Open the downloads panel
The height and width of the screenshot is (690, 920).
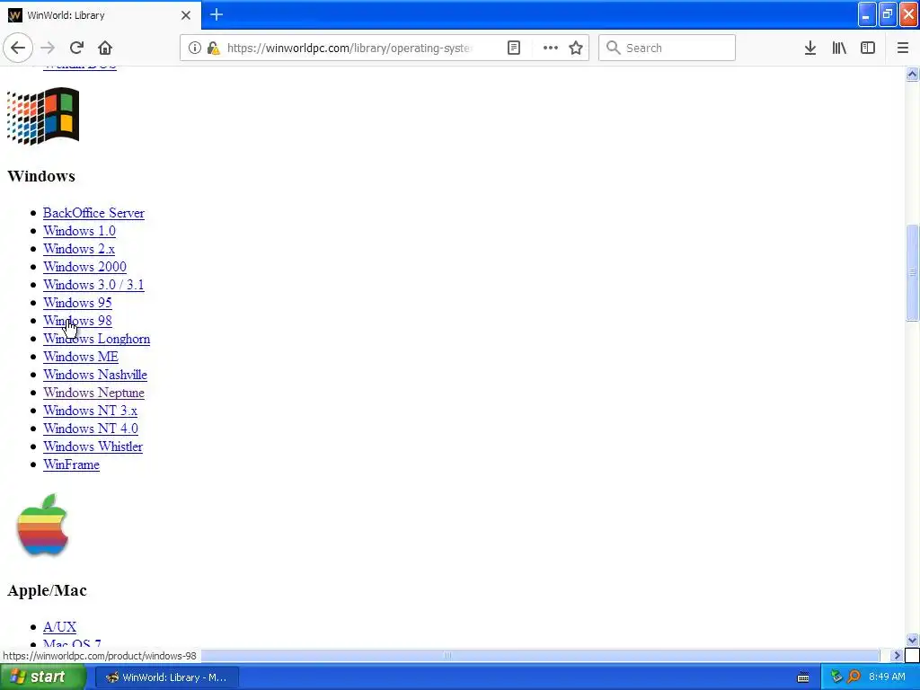coord(810,48)
